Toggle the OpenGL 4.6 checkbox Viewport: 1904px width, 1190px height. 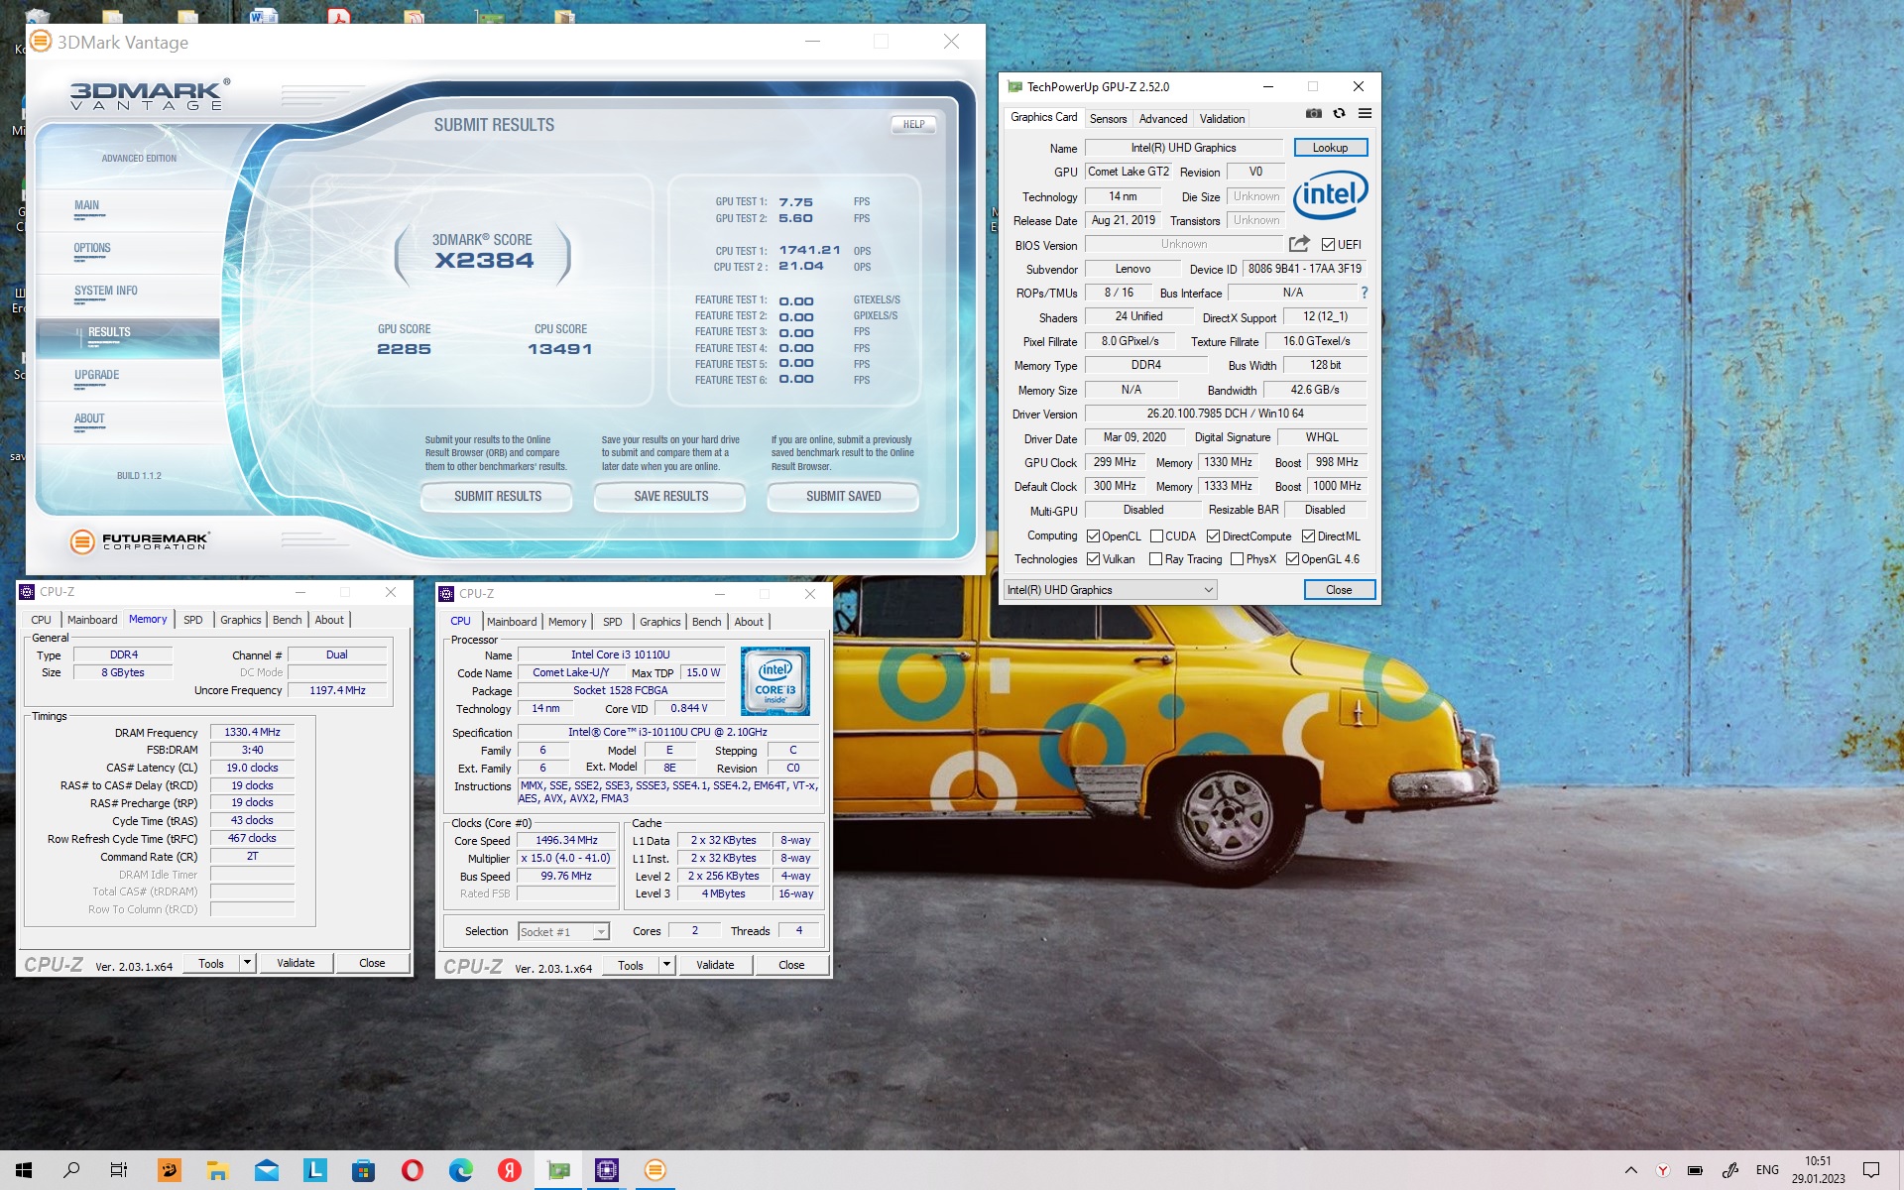(x=1292, y=559)
